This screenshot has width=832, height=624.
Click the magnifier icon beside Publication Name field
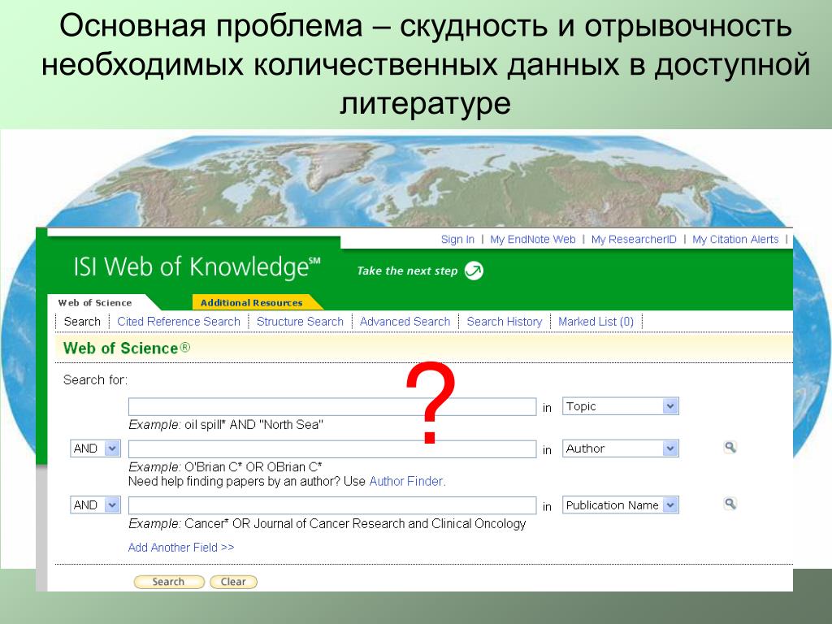coord(730,504)
